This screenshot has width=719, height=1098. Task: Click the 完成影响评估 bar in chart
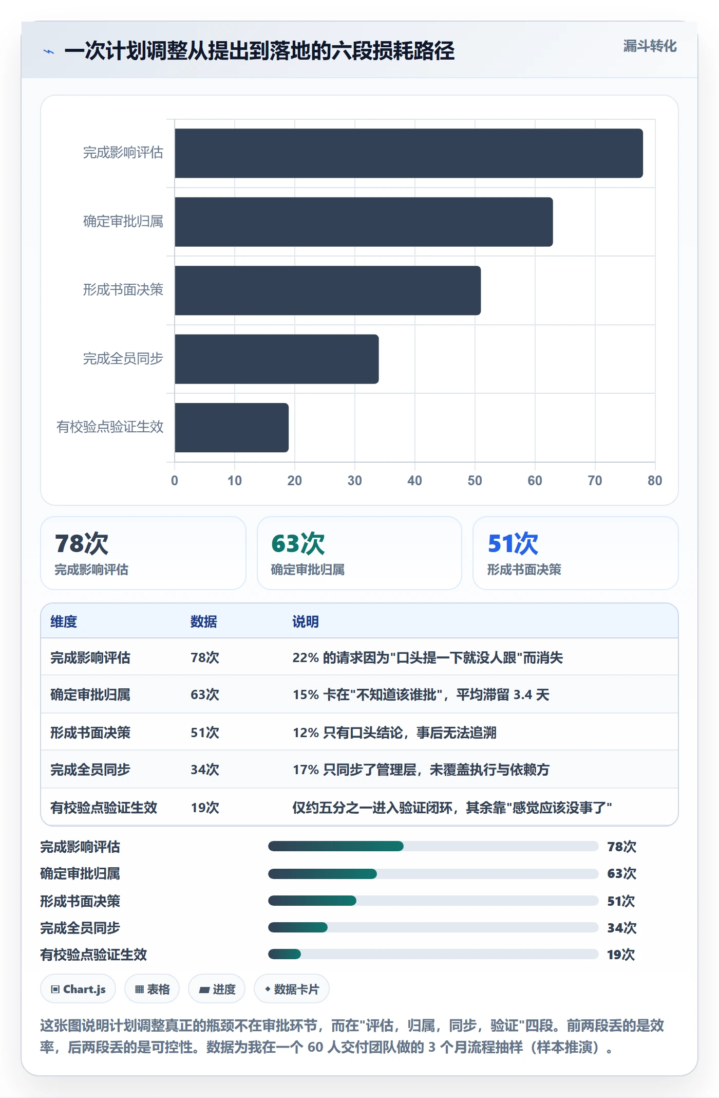pos(409,153)
